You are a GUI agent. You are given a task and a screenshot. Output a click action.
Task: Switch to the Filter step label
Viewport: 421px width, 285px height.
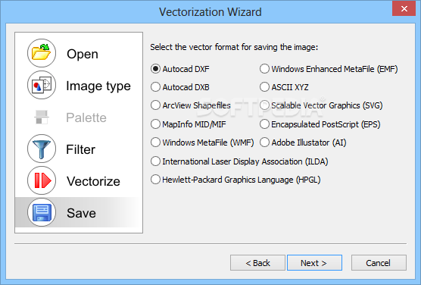[80, 149]
